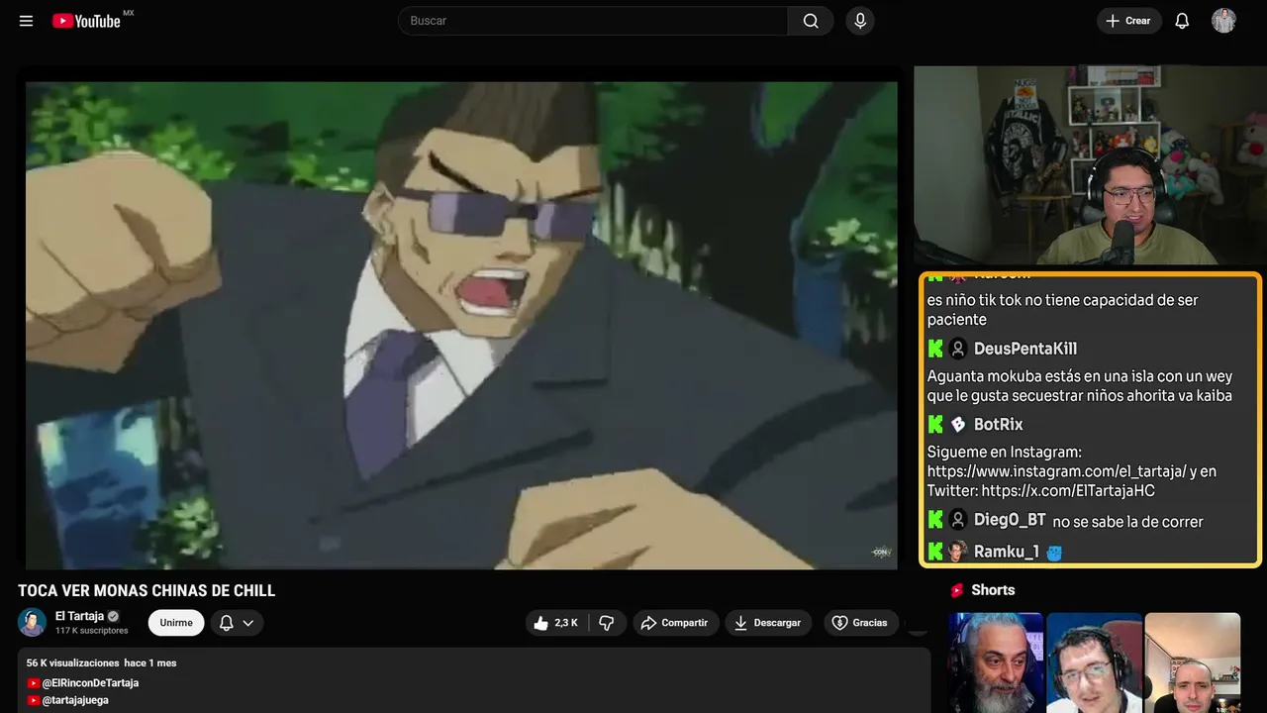Click the message "no se sabe la de correr"
This screenshot has width=1267, height=713.
tap(1127, 522)
